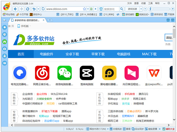The height and width of the screenshot is (132, 177).
Task: Click the 金山文档 link
Action: point(42,94)
